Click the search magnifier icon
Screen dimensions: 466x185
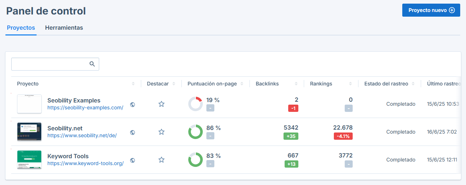click(x=92, y=64)
